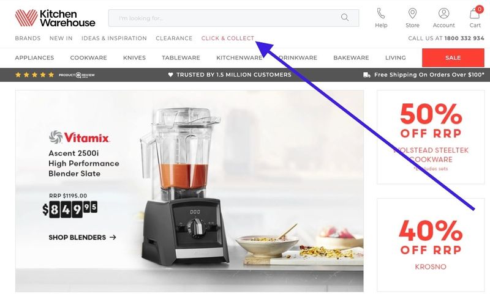Focus the "I'm looking for" search field
Image resolution: width=490 pixels, height=294 pixels.
tap(233, 18)
